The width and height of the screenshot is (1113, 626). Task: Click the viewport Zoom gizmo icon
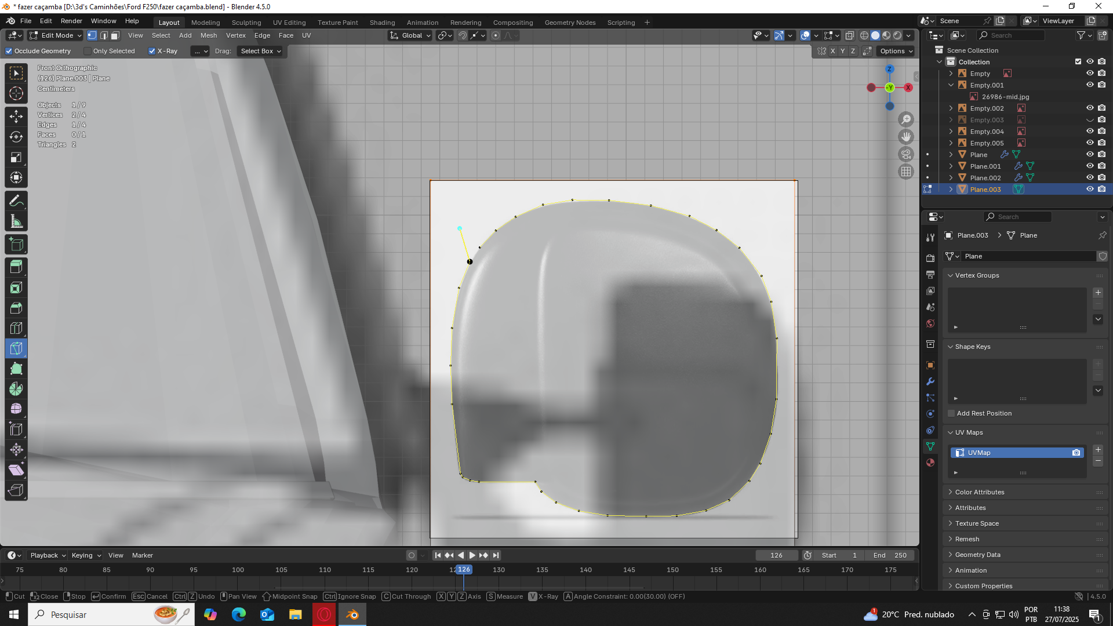(906, 119)
